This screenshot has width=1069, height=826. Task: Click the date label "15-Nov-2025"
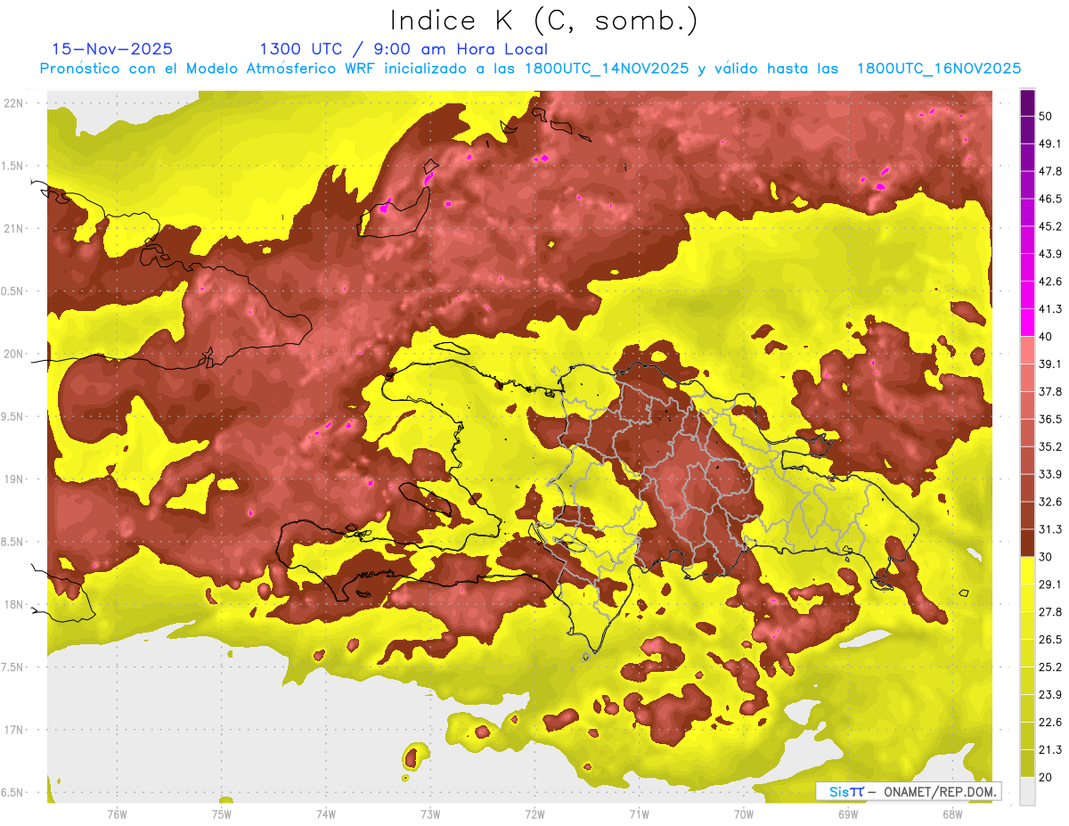click(x=112, y=49)
